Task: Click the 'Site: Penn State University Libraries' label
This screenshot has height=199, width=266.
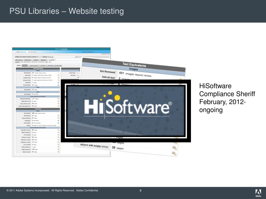Action: tap(26, 57)
